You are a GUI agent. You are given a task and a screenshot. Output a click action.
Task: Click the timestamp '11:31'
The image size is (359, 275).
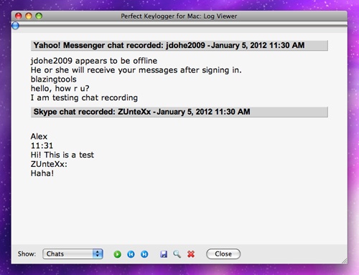click(42, 145)
